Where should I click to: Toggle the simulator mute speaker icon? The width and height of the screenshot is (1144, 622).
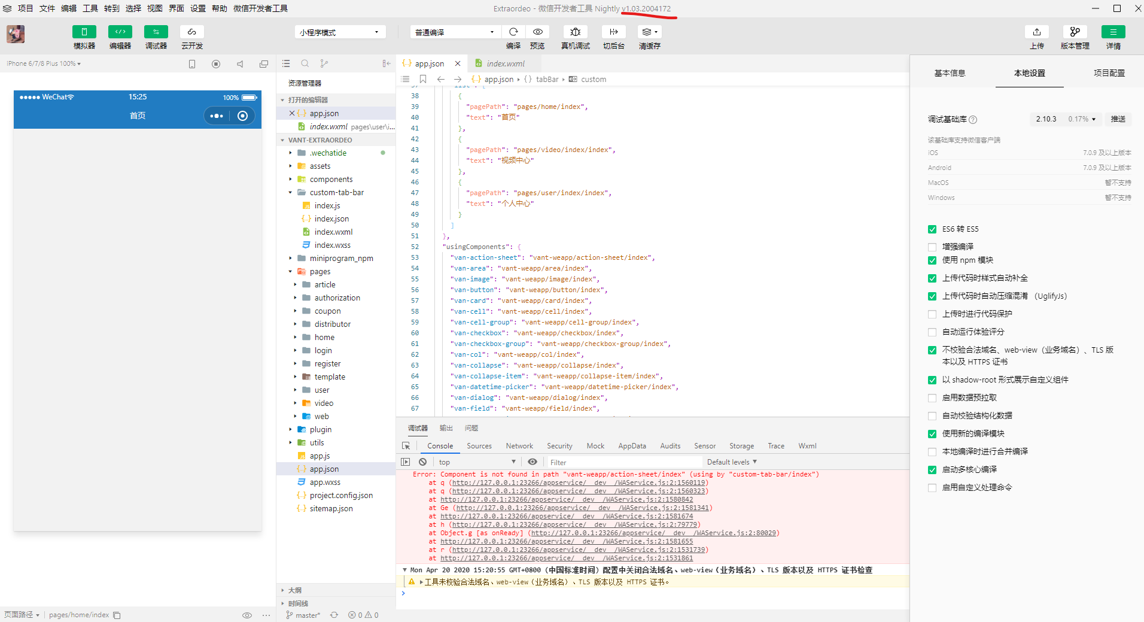click(240, 64)
